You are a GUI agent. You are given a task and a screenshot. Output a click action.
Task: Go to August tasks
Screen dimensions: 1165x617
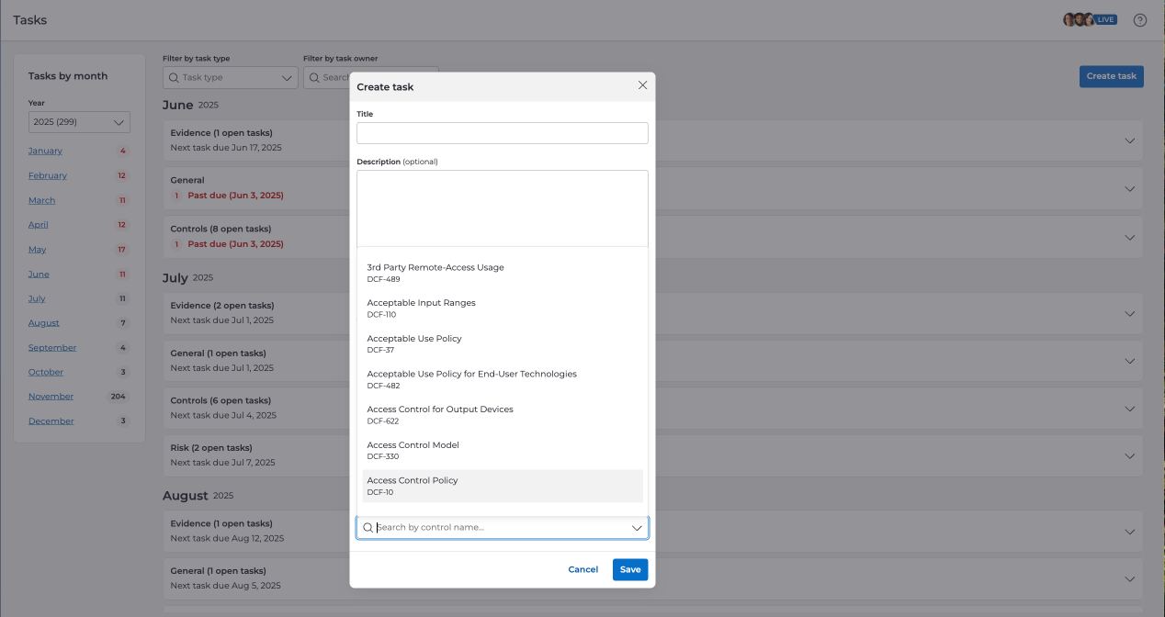[44, 323]
